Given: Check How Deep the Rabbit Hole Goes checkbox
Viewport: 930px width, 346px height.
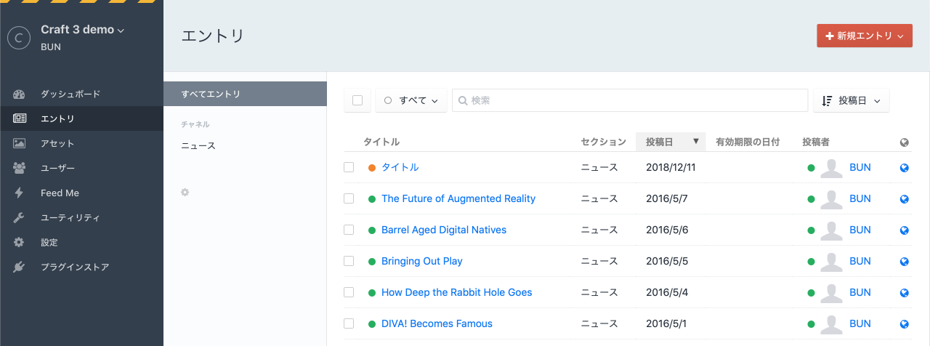Looking at the screenshot, I should click(x=349, y=292).
